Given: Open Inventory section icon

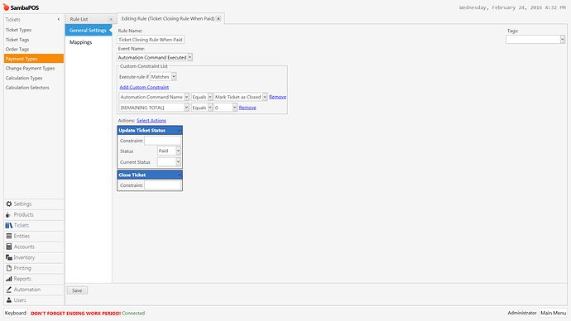Looking at the screenshot, I should coord(9,257).
